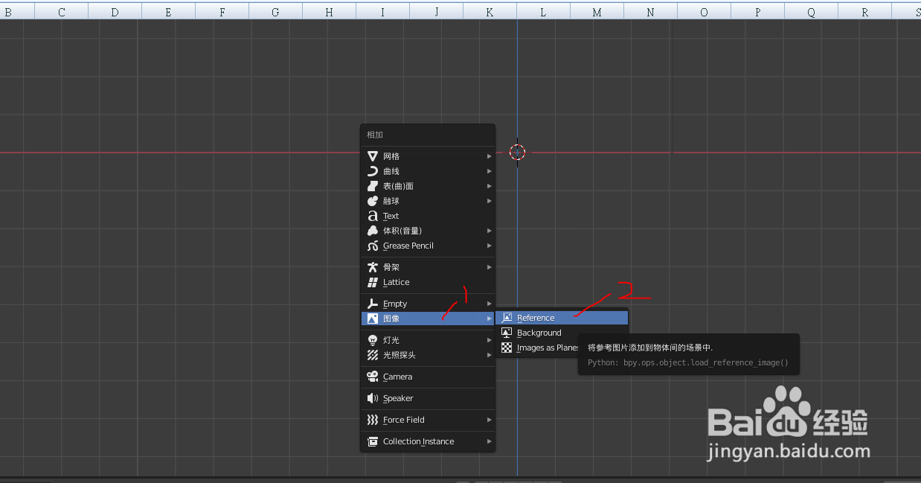
Task: Expand the 融球 metaball submenu arrow
Action: click(x=489, y=201)
